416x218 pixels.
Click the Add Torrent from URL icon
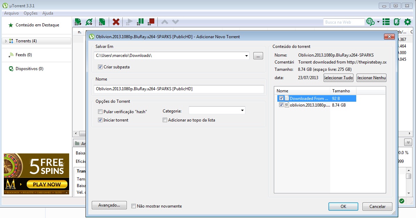coord(89,22)
